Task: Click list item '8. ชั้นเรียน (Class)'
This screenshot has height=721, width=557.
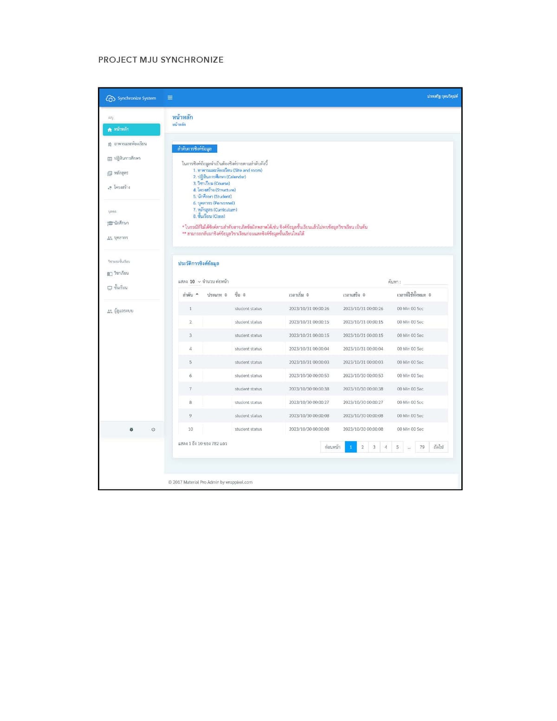Action: click(209, 216)
